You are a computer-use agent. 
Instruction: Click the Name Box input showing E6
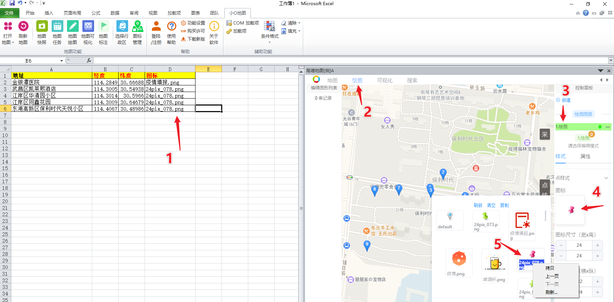click(x=29, y=61)
